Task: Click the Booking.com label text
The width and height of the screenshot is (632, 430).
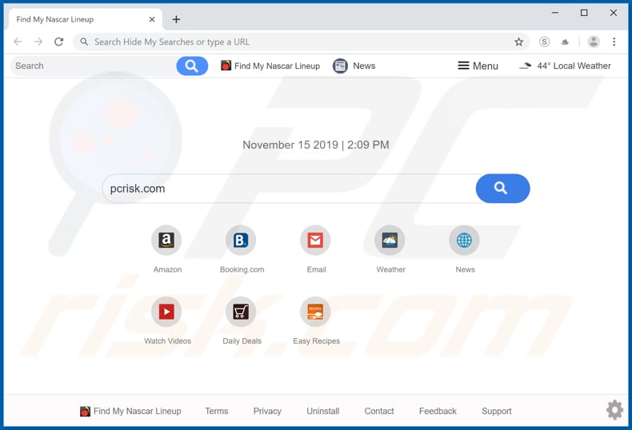Action: click(242, 269)
